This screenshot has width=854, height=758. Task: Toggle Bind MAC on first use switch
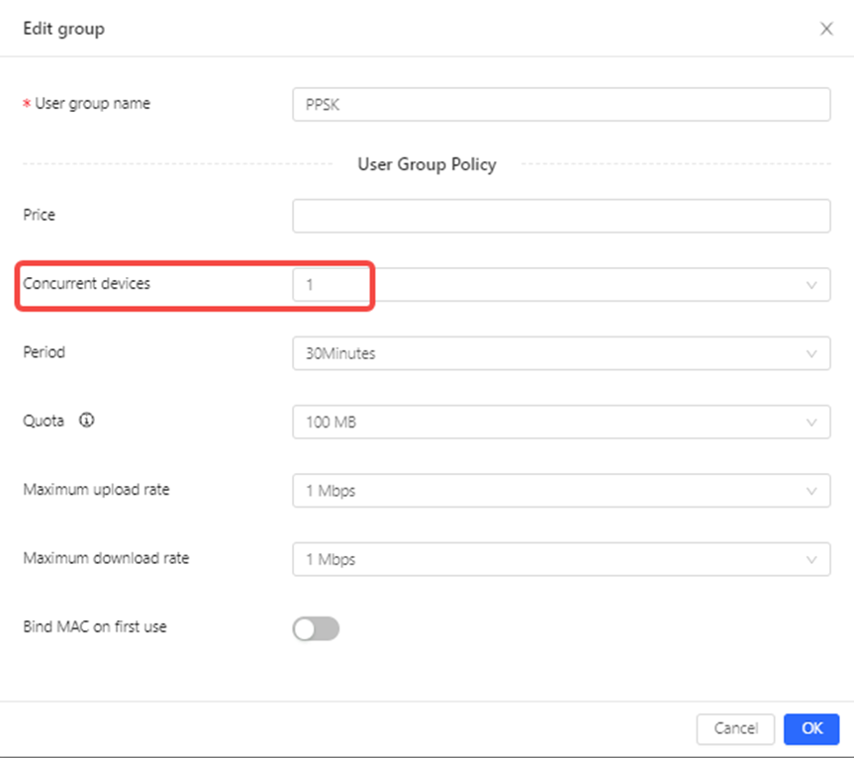pos(316,628)
